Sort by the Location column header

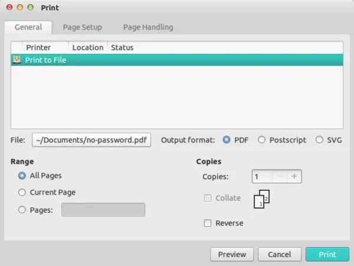(x=87, y=47)
